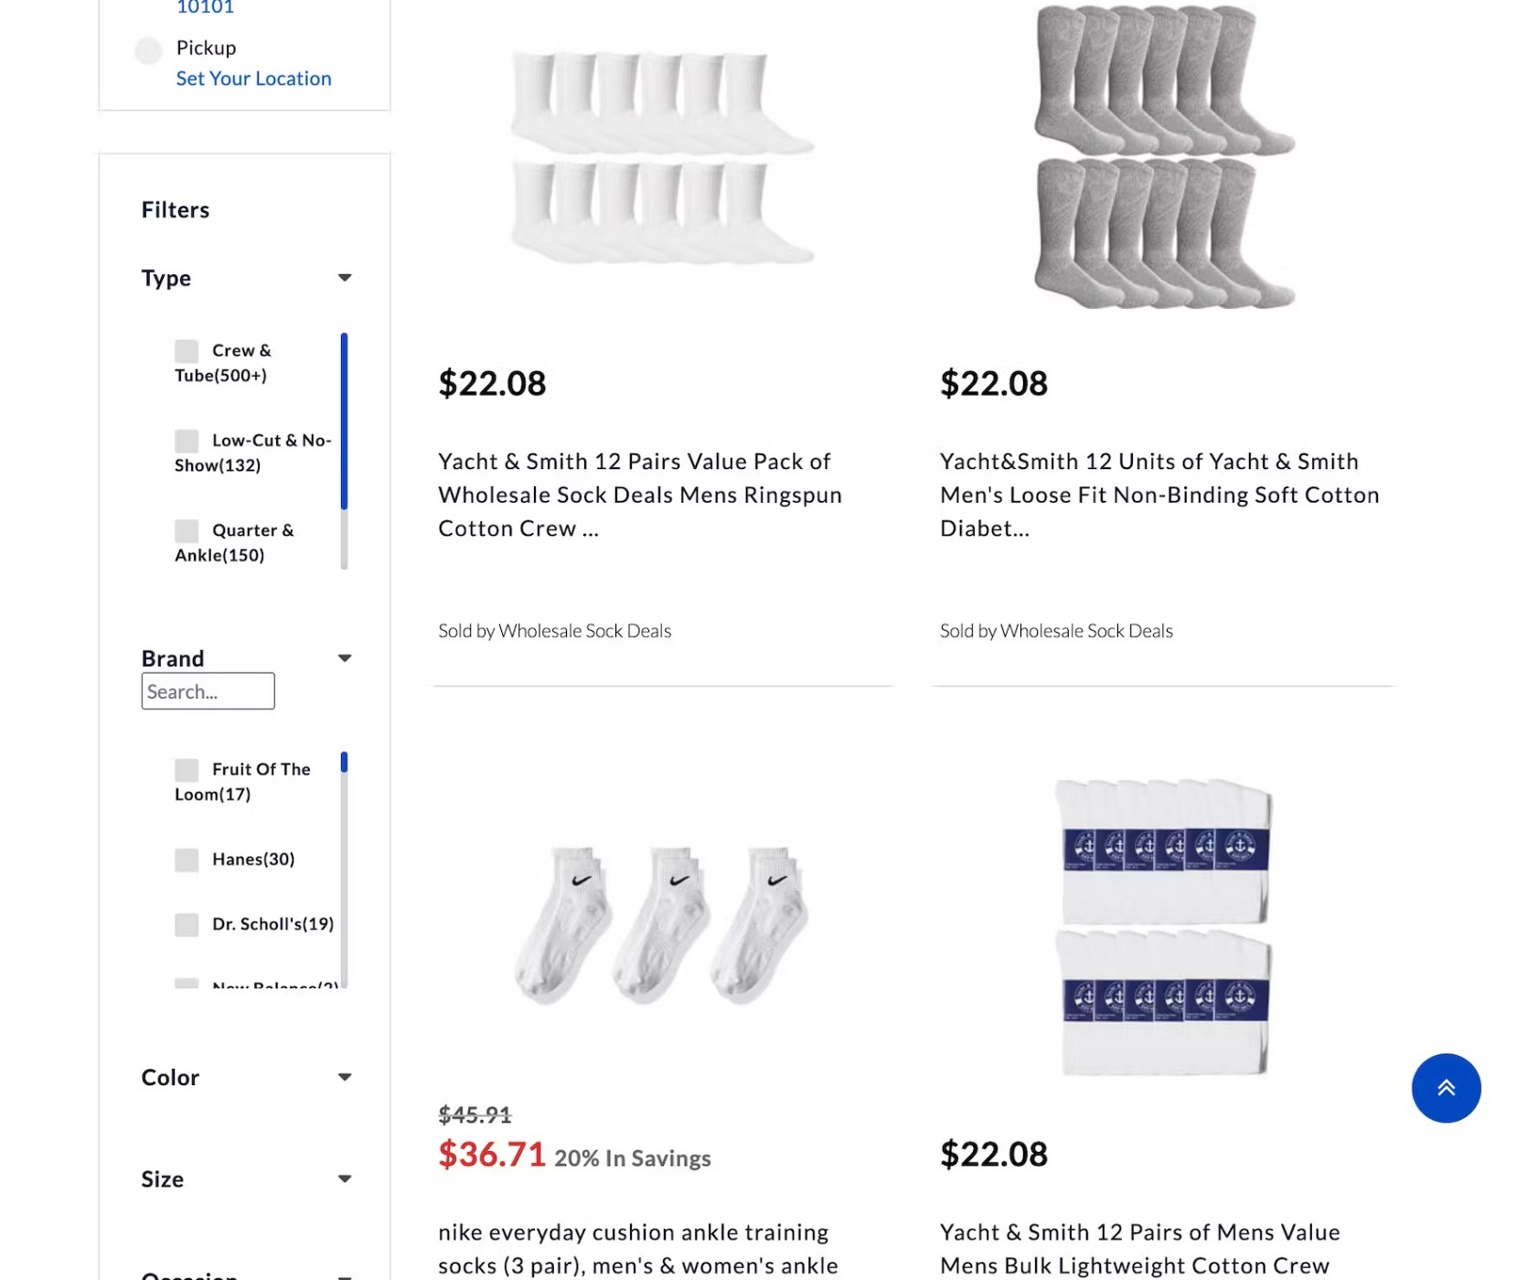This screenshot has height=1280, width=1516.
Task: Click the brand Search input box
Action: [x=208, y=690]
